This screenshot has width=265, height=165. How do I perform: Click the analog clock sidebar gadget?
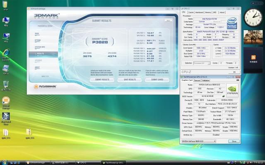pos(253,17)
